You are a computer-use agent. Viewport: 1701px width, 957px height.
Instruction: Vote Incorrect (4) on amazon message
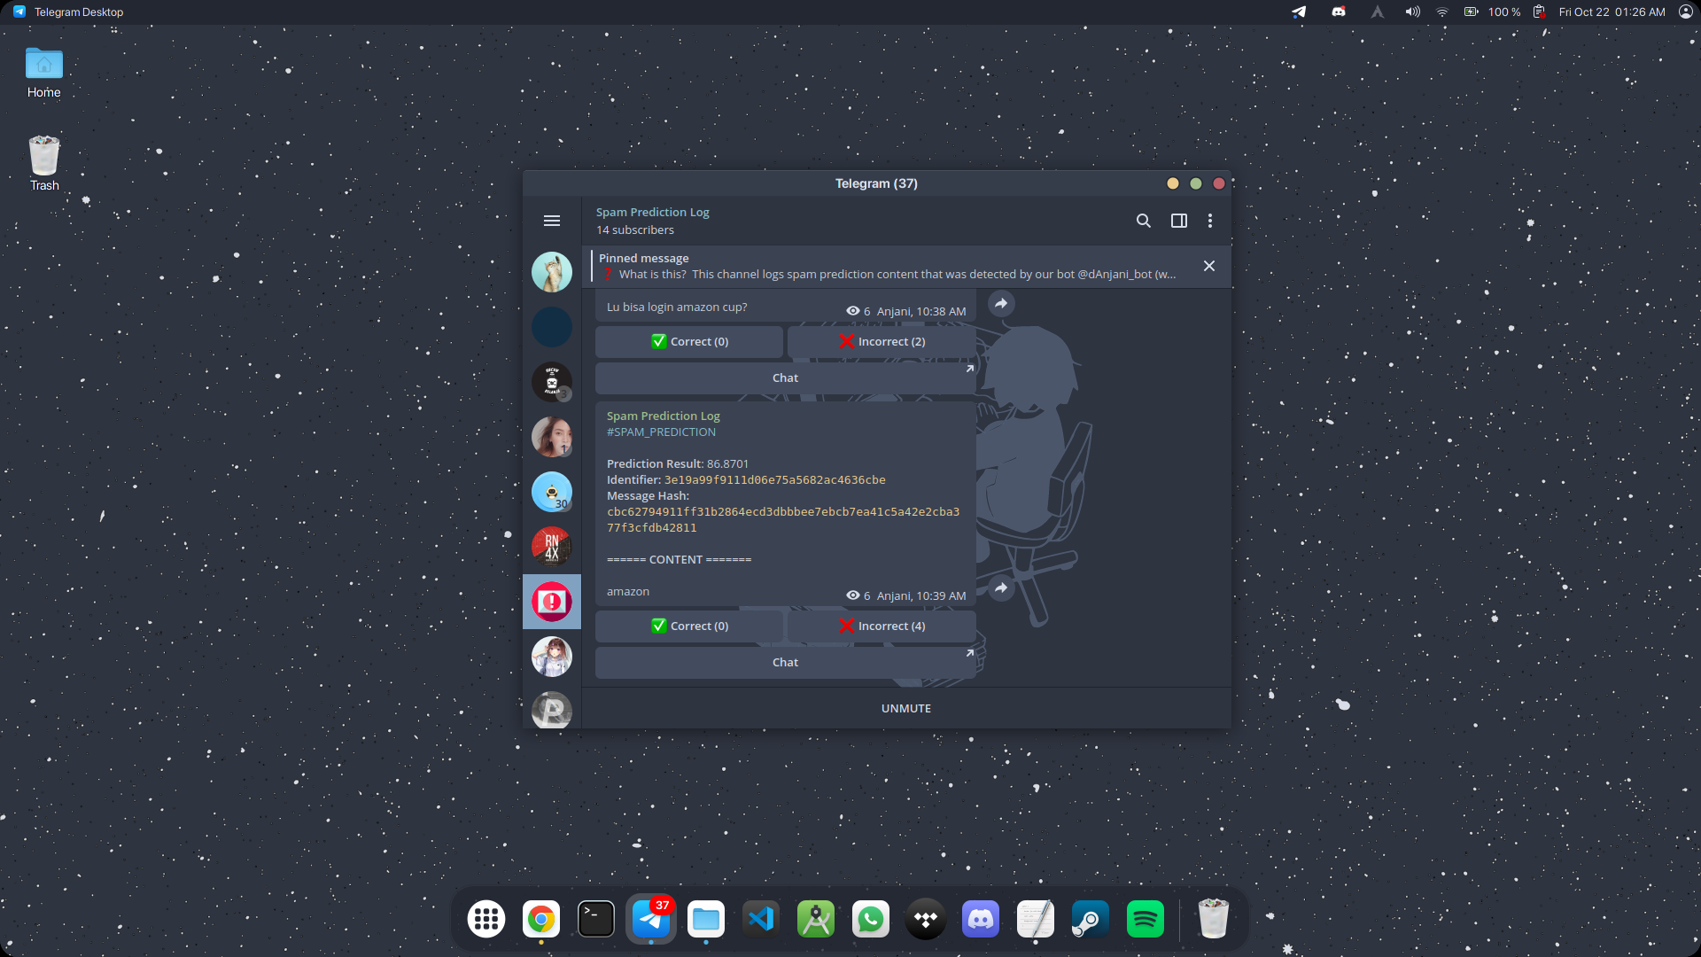(882, 626)
